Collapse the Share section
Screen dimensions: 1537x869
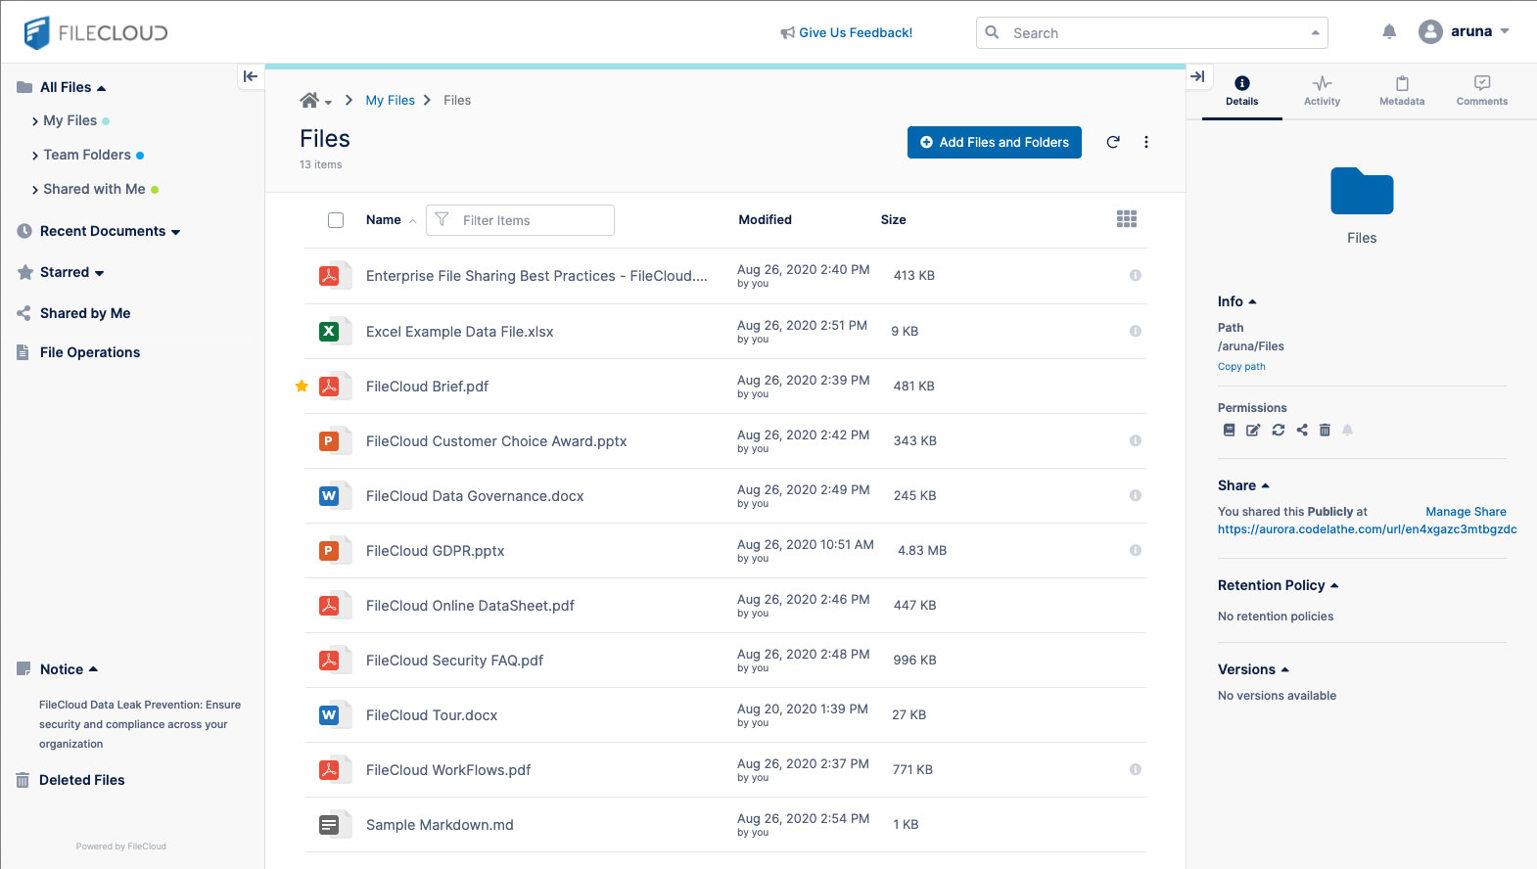(1265, 485)
